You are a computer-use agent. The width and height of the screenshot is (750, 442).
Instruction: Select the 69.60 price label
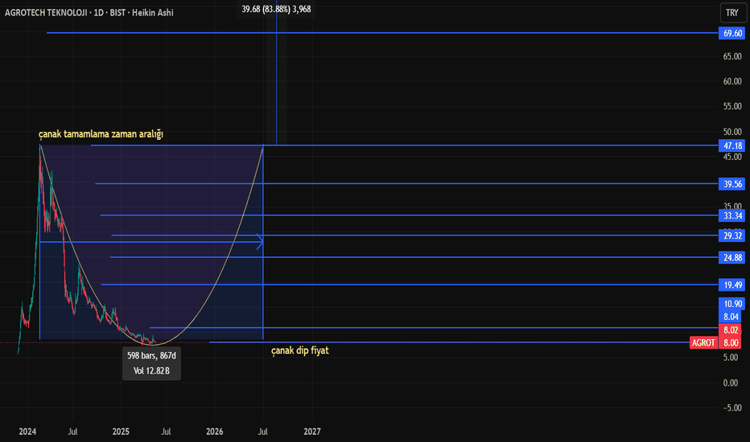[x=731, y=33]
